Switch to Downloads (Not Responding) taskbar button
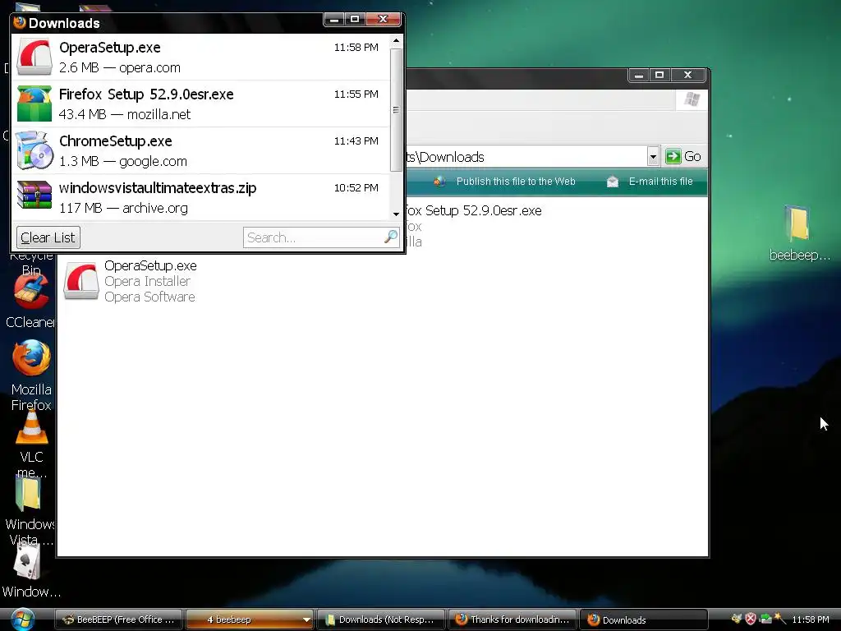This screenshot has width=841, height=631. coord(380,619)
